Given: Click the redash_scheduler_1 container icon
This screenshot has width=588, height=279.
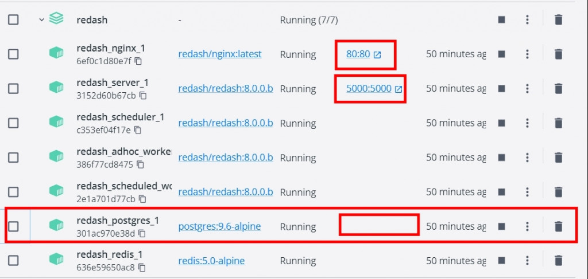Looking at the screenshot, I should 56,121.
